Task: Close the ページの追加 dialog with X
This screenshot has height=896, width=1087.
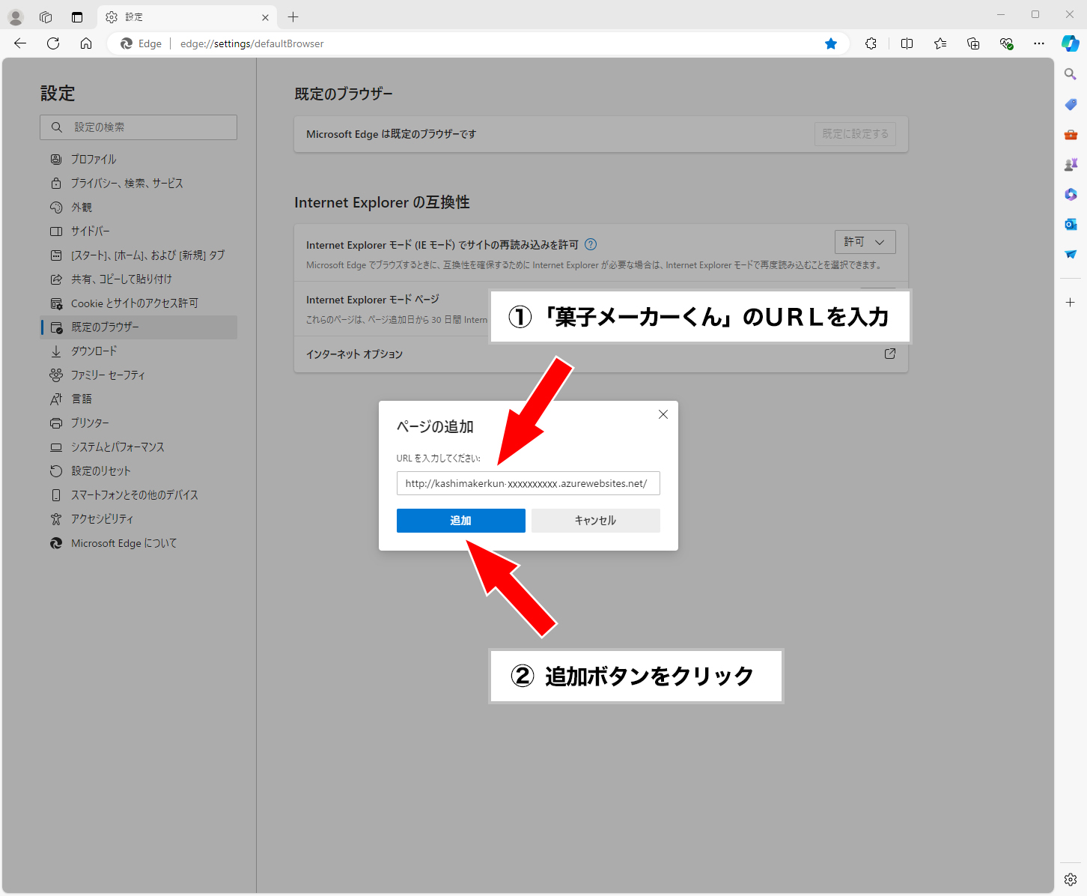Action: point(663,414)
